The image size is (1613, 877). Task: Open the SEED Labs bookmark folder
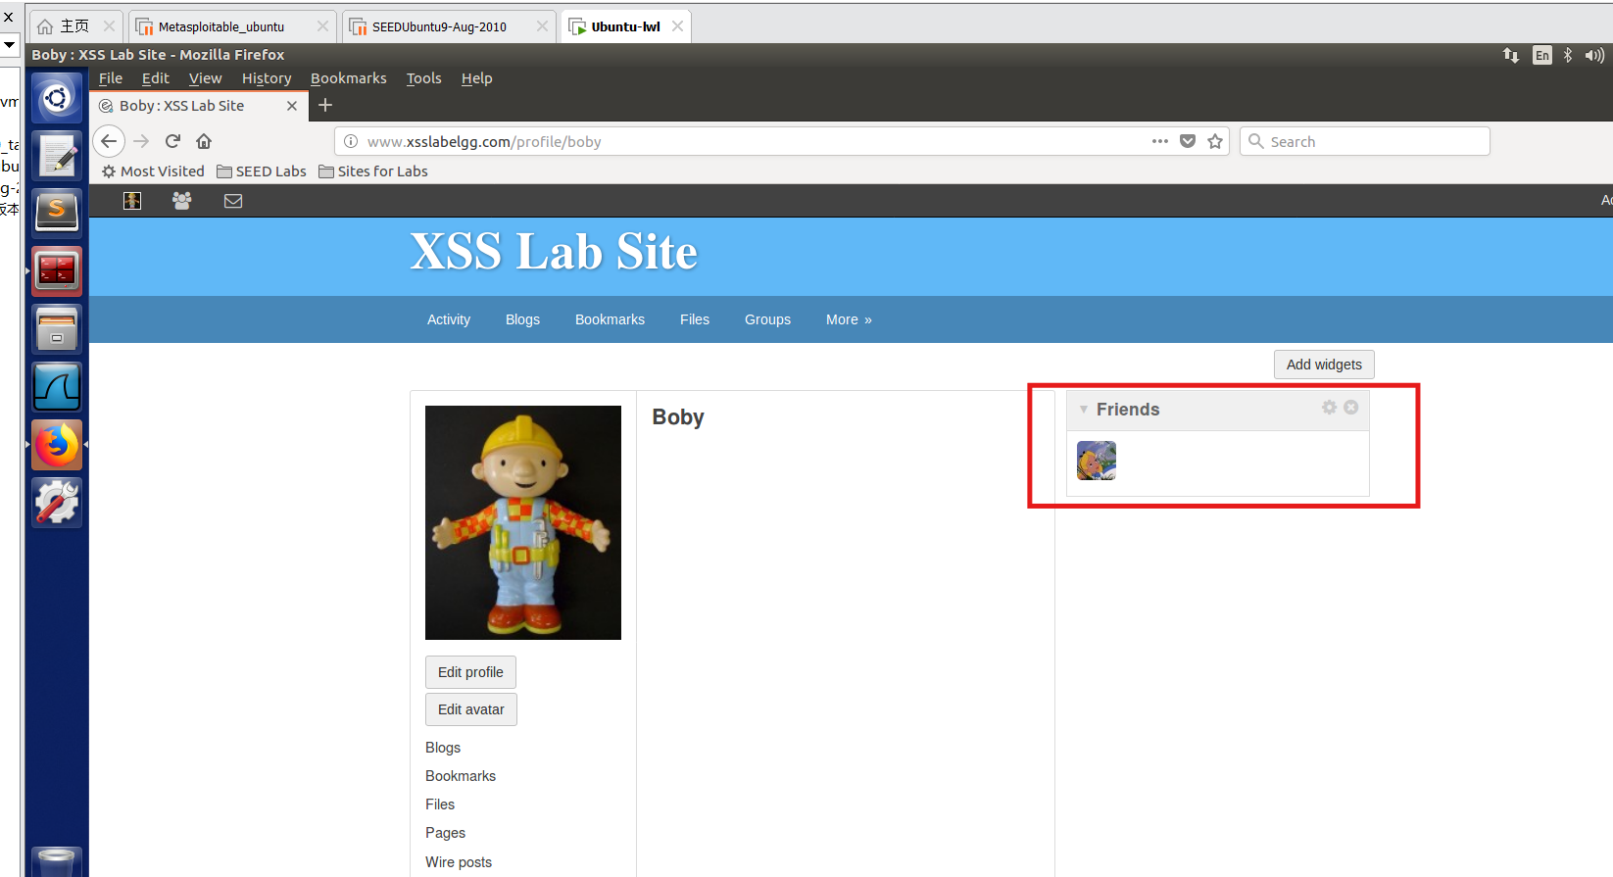pyautogui.click(x=262, y=171)
